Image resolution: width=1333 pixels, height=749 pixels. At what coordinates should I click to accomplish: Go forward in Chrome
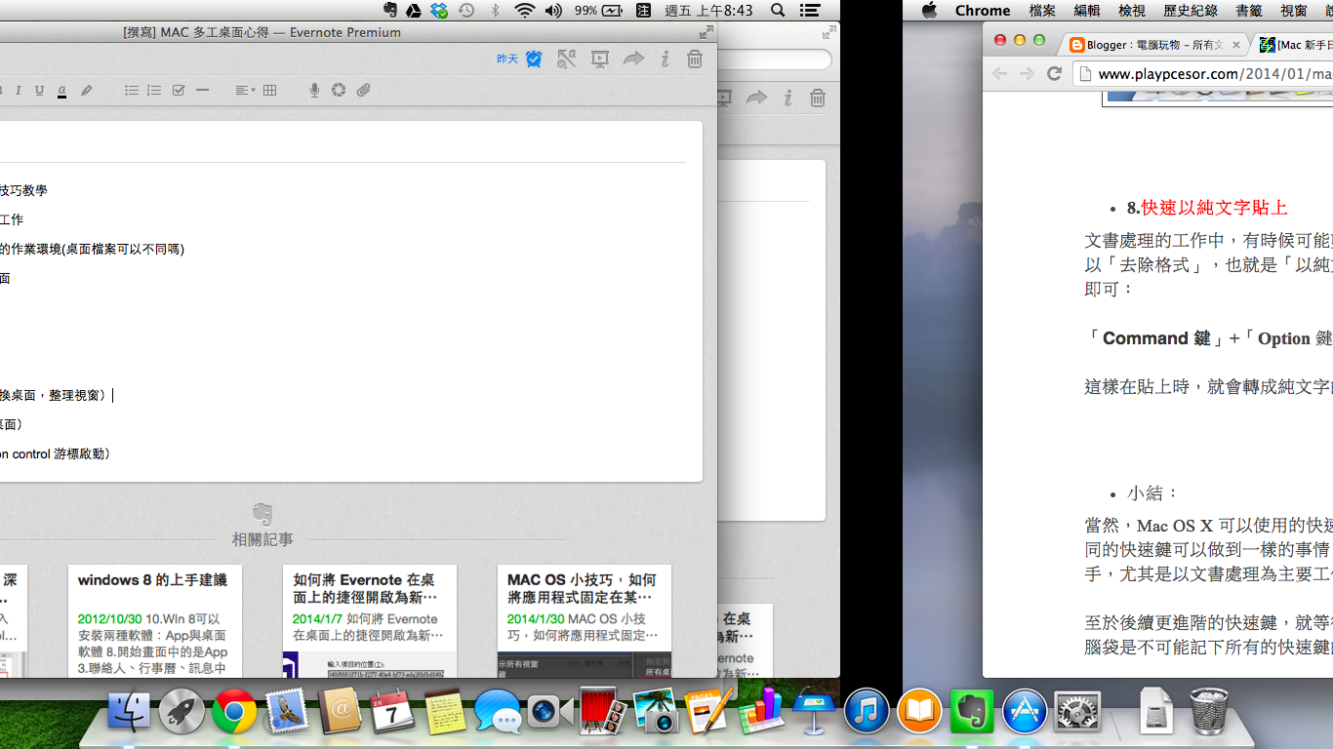[1027, 73]
